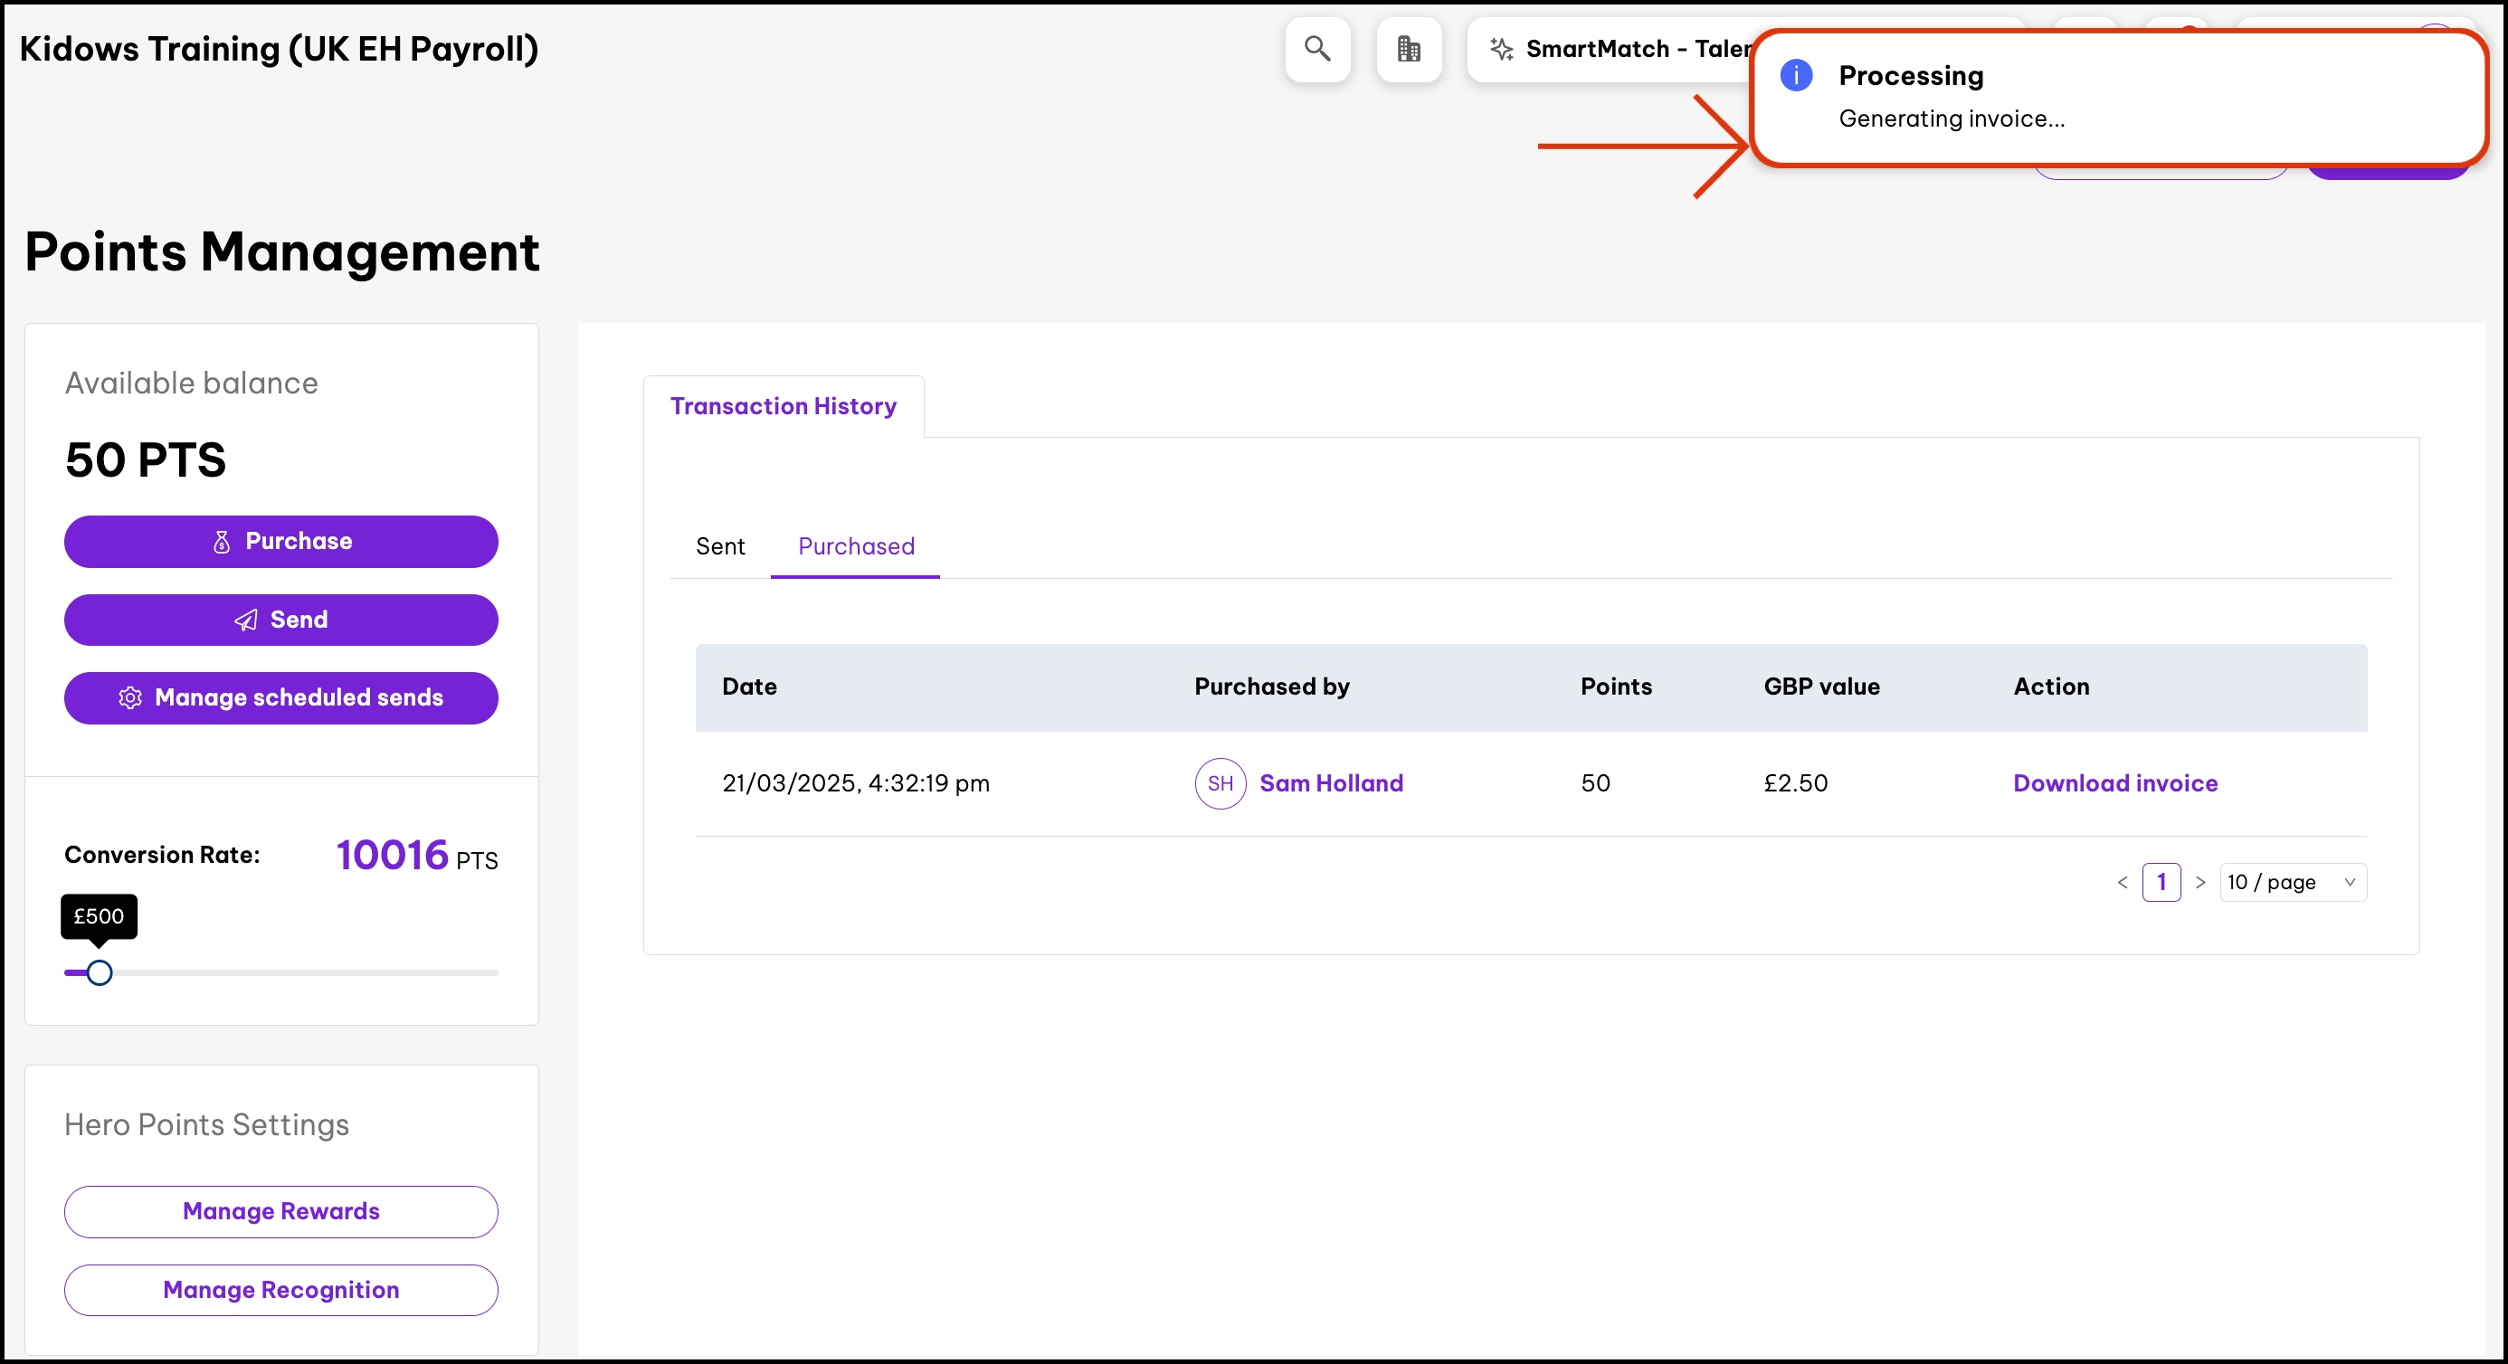This screenshot has height=1364, width=2508.
Task: Click the SH avatar circle
Action: [x=1220, y=782]
